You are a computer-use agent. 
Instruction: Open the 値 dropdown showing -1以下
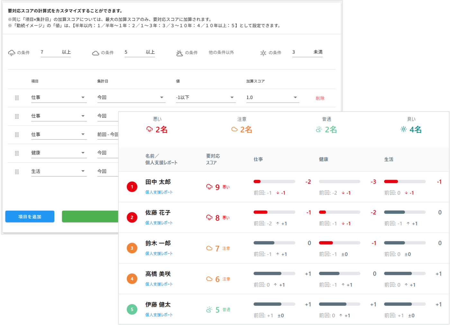206,98
